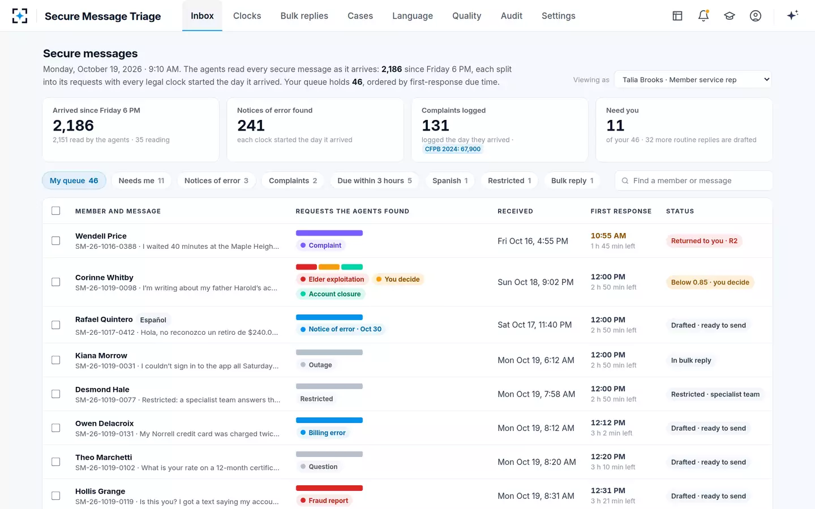Select the My queue 46 filter

point(74,181)
